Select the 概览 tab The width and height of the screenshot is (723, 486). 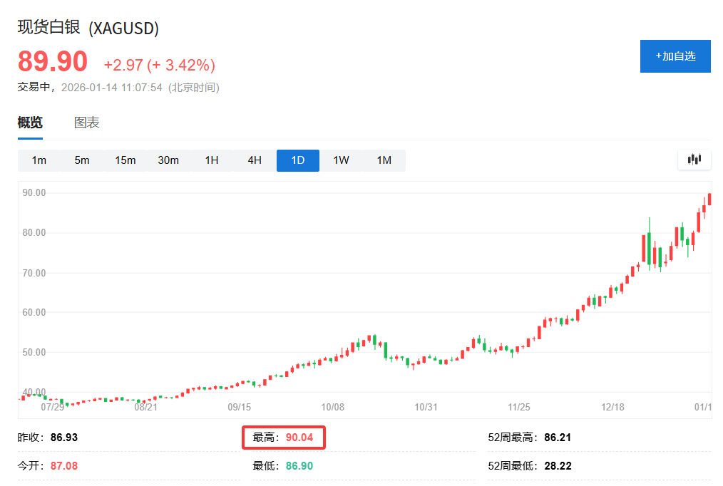pyautogui.click(x=29, y=122)
